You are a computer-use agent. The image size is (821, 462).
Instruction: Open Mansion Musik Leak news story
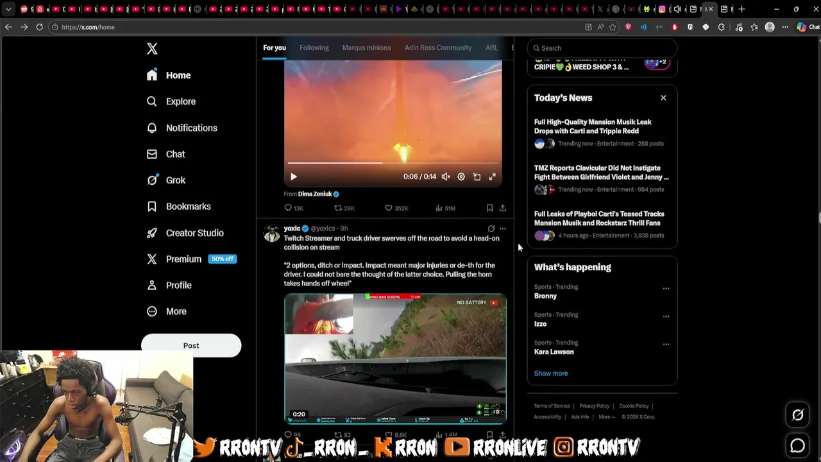pyautogui.click(x=602, y=132)
